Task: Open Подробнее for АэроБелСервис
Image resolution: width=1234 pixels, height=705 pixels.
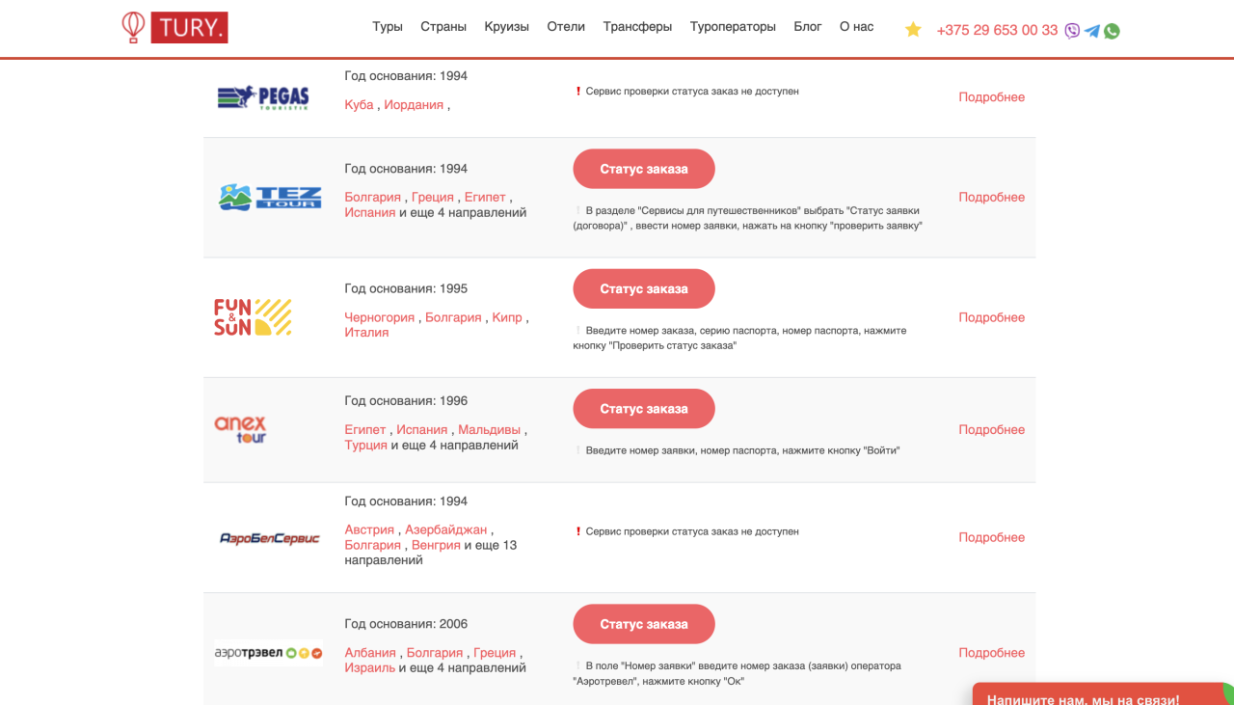Action: 991,537
